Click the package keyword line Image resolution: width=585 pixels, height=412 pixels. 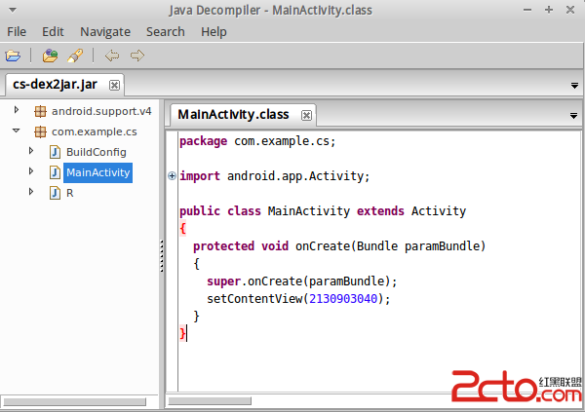[x=257, y=141]
